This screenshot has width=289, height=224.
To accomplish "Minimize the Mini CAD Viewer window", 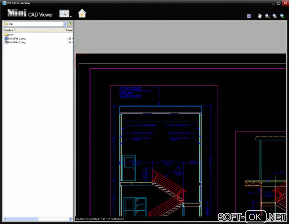I will coord(273,3).
